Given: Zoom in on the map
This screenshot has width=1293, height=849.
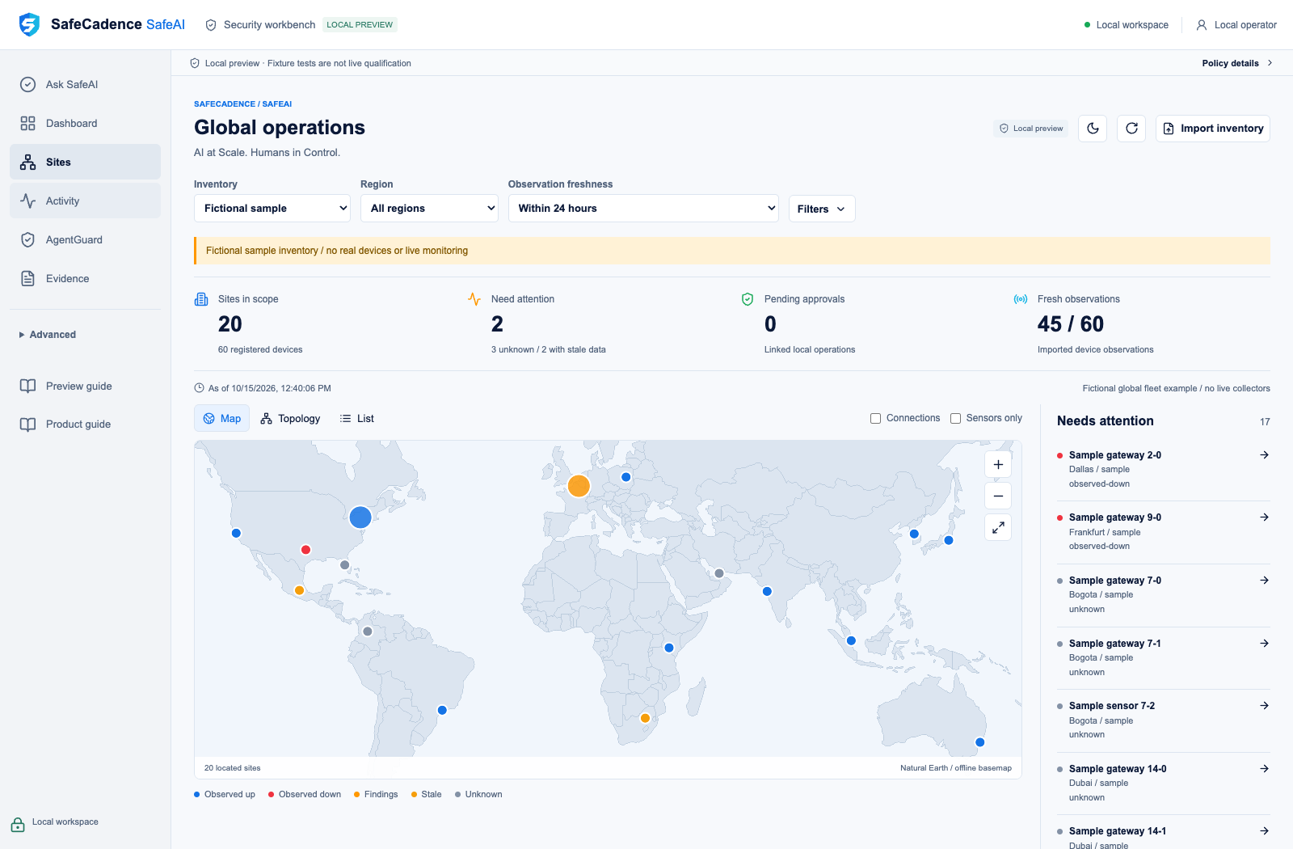Looking at the screenshot, I should click(x=998, y=465).
